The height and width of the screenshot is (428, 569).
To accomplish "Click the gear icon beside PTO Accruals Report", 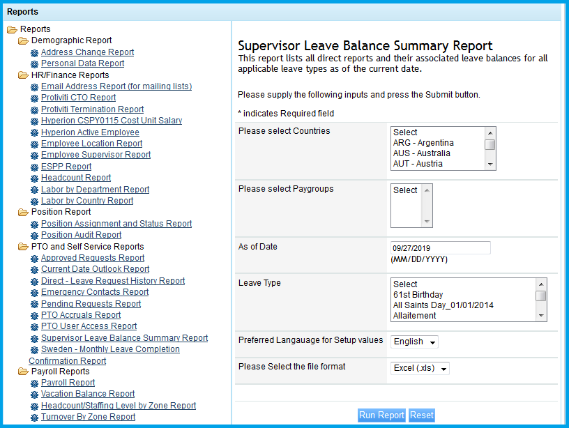I will 35,316.
